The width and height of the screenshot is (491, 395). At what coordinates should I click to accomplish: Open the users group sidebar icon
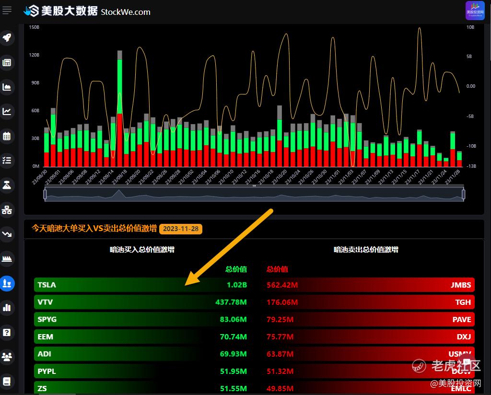[x=7, y=357]
